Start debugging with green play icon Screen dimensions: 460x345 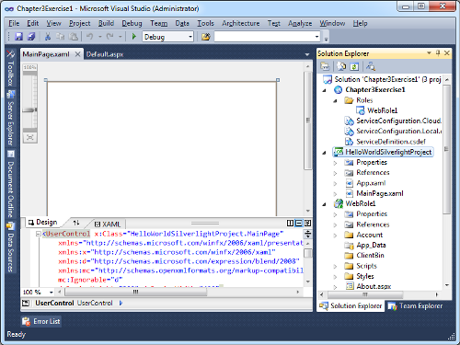coord(133,37)
